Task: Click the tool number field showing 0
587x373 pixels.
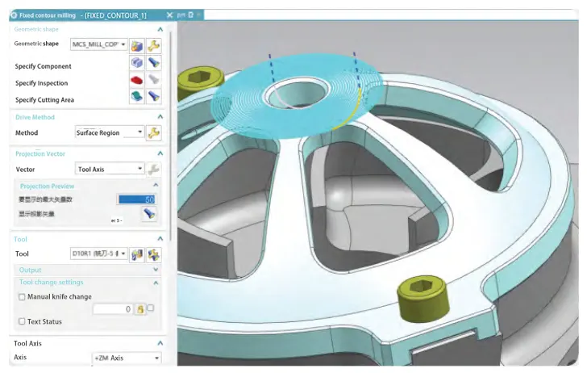Action: [x=113, y=309]
